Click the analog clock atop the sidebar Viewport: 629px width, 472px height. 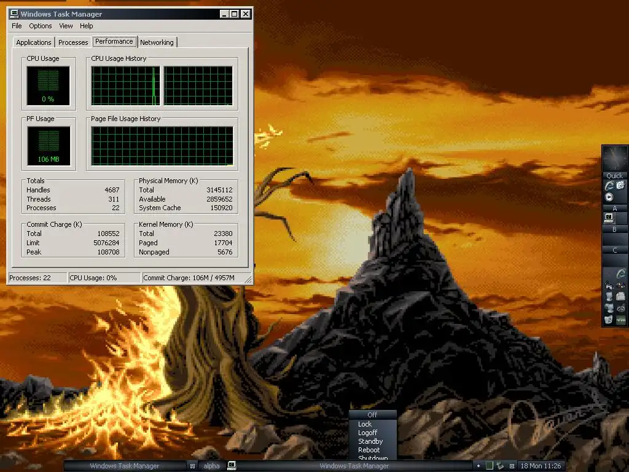click(615, 159)
